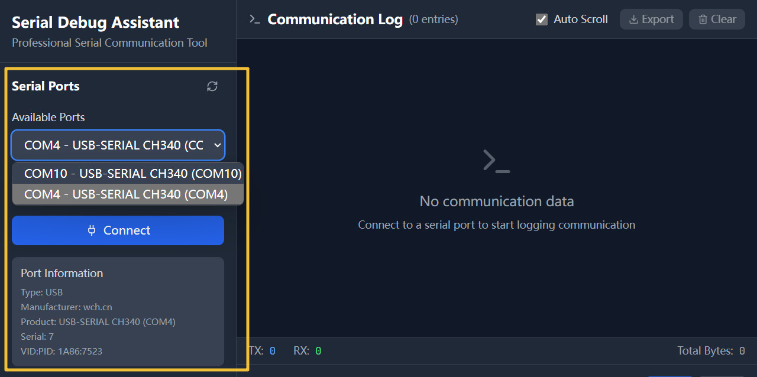Click the large terminal icon in empty log
757x377 pixels.
click(x=496, y=161)
